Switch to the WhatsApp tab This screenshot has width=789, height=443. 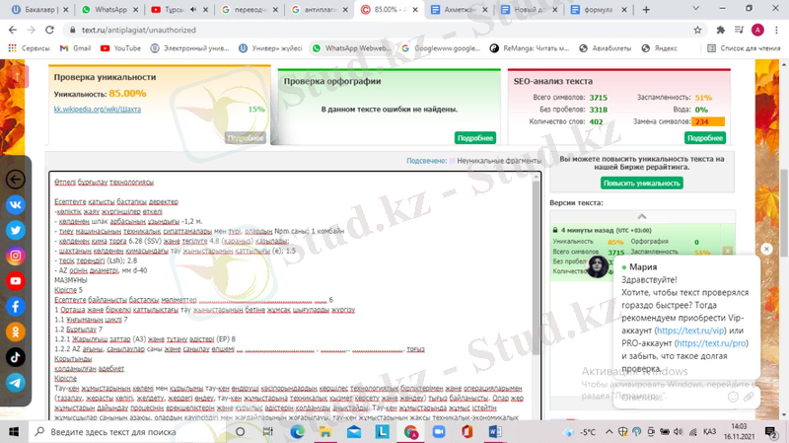pos(110,10)
